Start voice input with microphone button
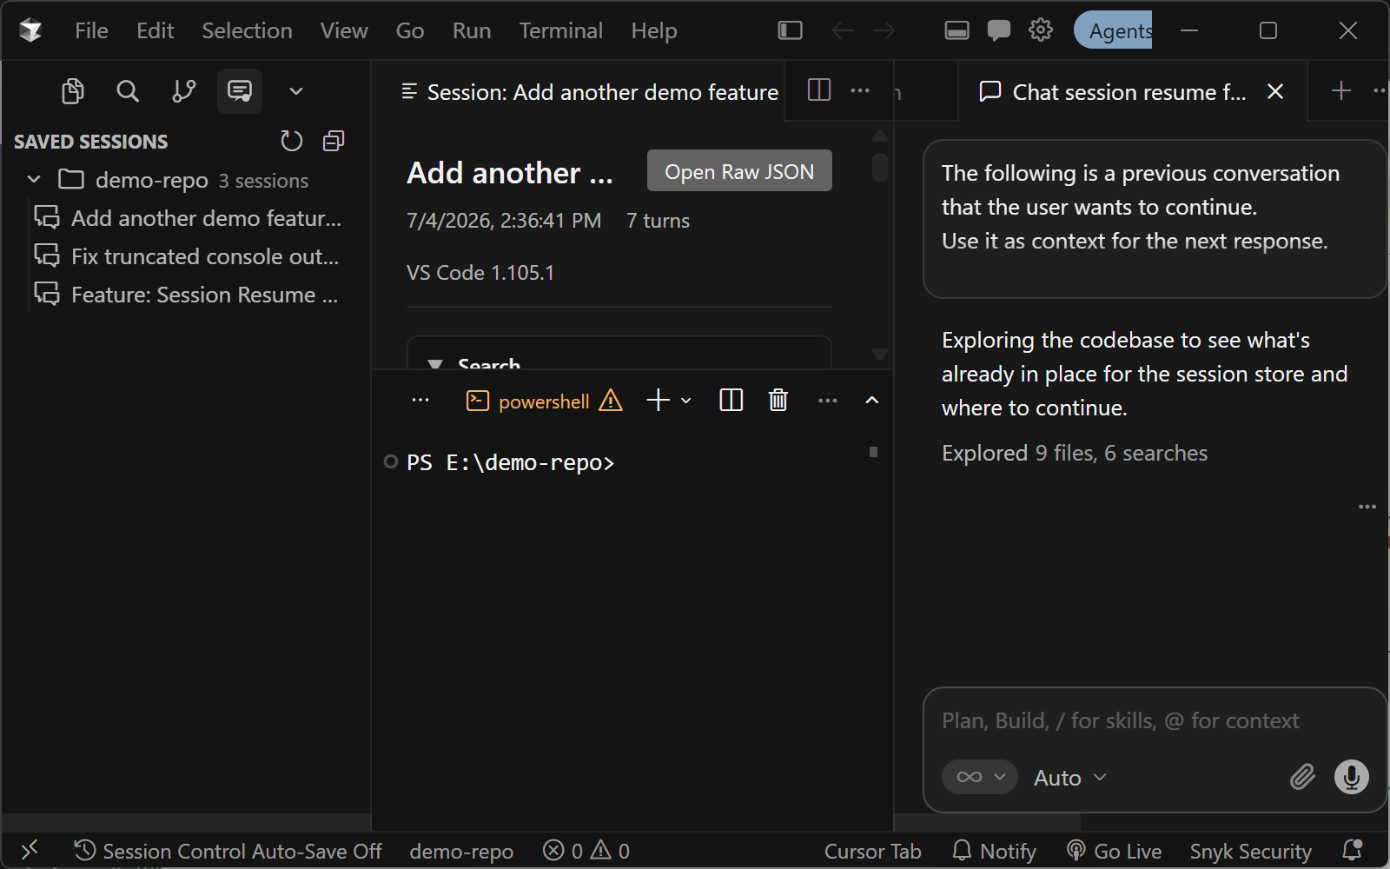Screen dimensions: 1390x869 point(1352,777)
